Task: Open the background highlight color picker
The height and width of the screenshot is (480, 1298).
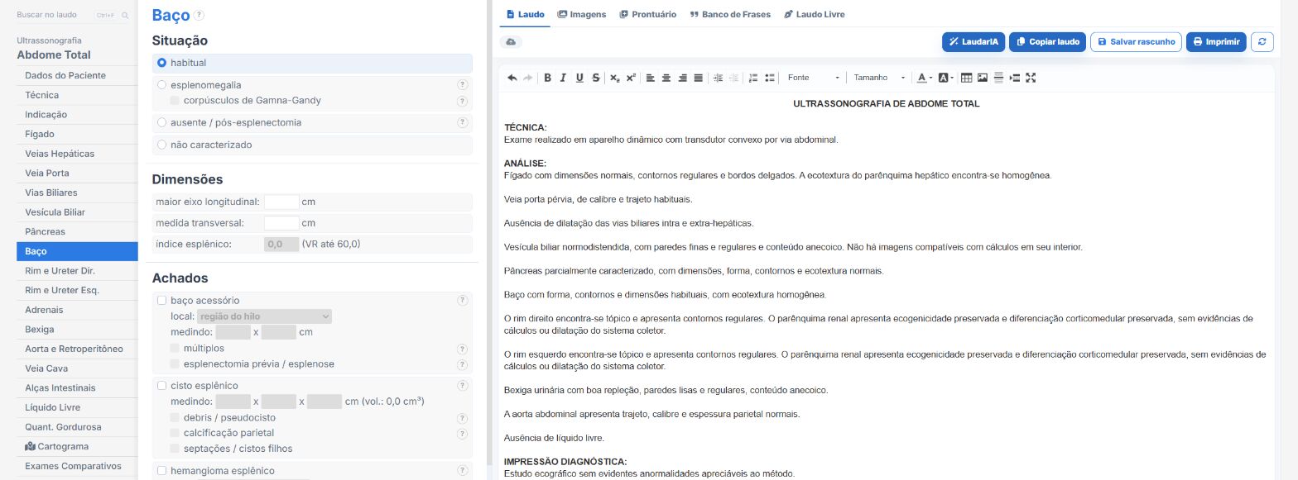Action: pyautogui.click(x=945, y=78)
